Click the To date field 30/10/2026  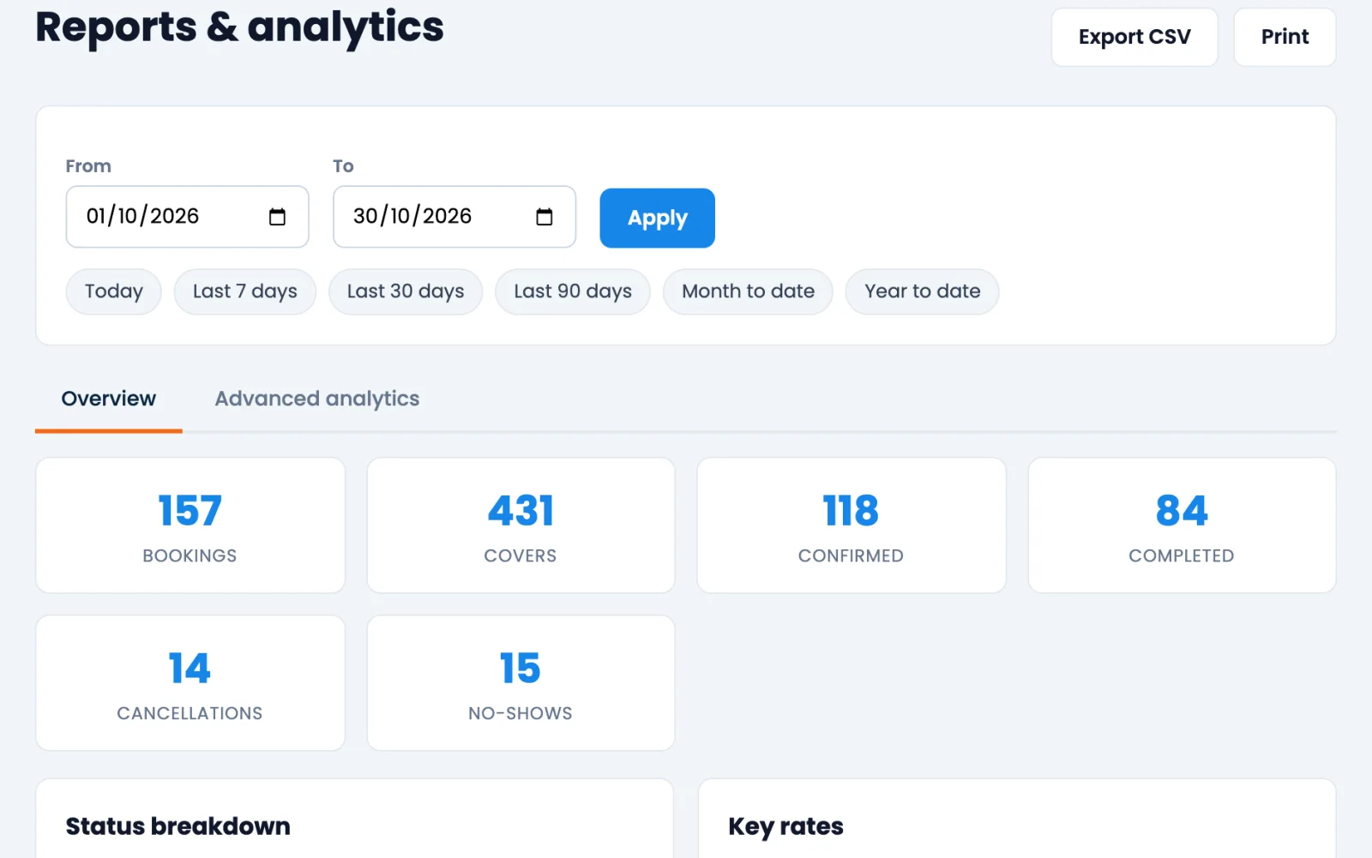click(x=454, y=217)
